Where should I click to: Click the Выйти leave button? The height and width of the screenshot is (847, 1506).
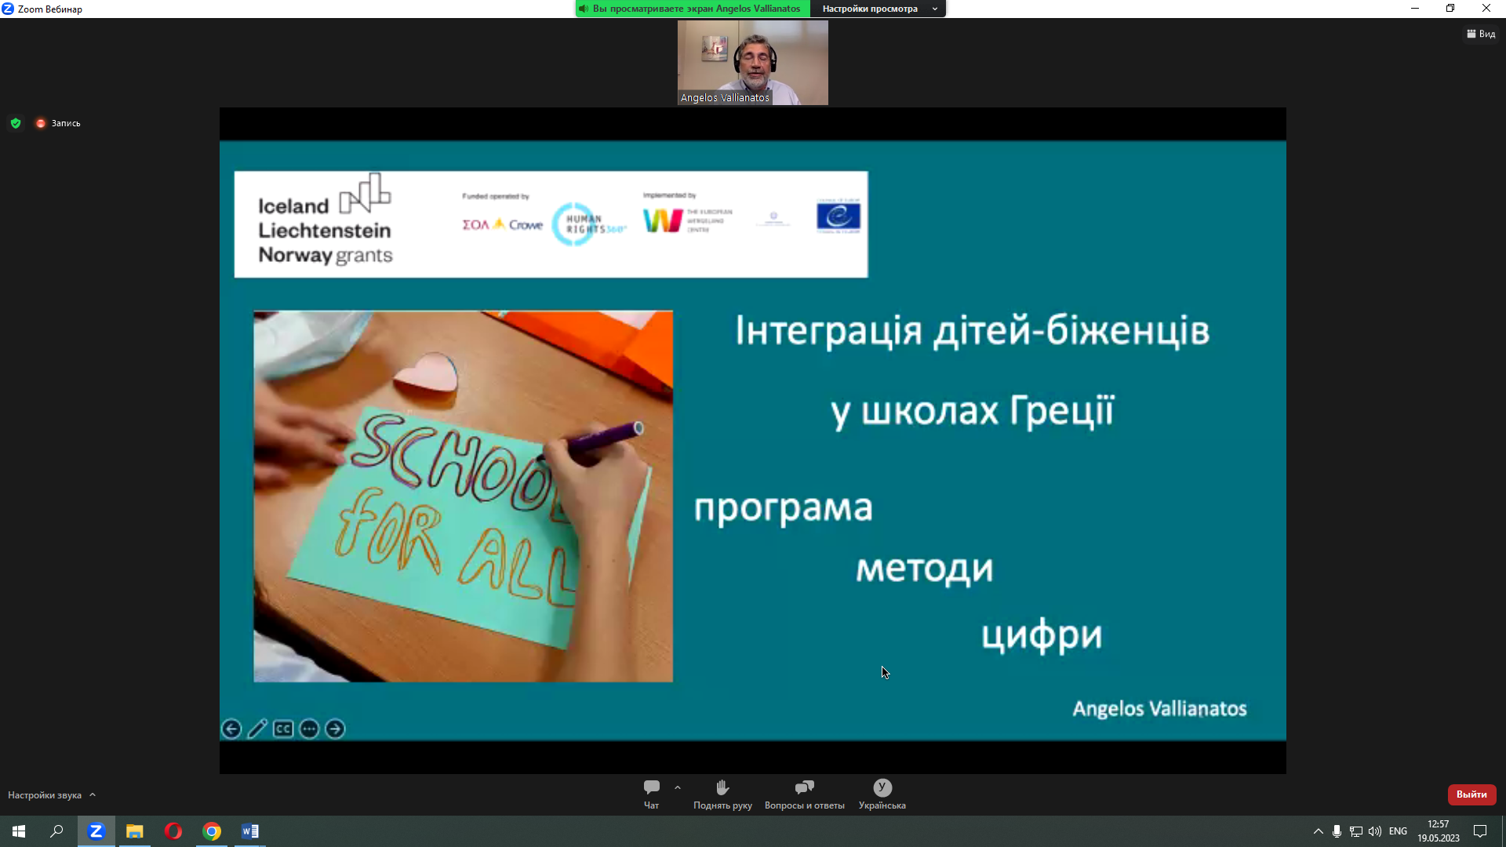1471,794
